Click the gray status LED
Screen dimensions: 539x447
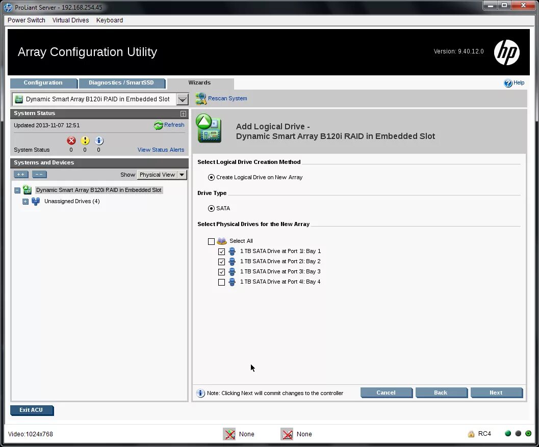click(x=518, y=433)
